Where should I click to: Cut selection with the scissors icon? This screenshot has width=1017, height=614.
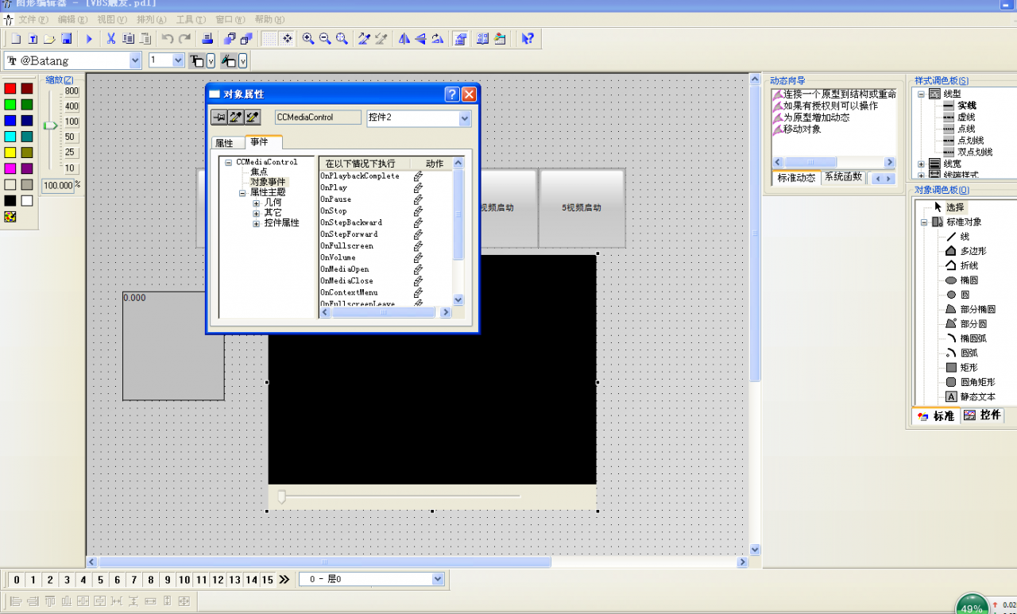[x=111, y=38]
